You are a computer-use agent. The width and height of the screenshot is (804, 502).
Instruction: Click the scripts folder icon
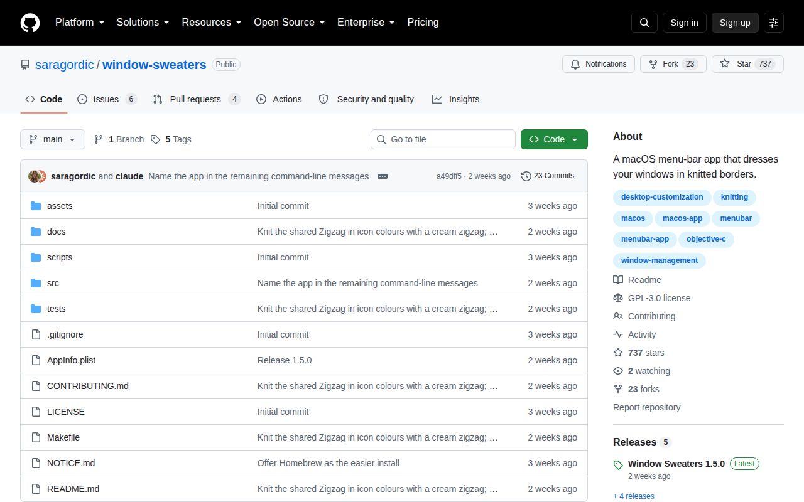coord(36,257)
